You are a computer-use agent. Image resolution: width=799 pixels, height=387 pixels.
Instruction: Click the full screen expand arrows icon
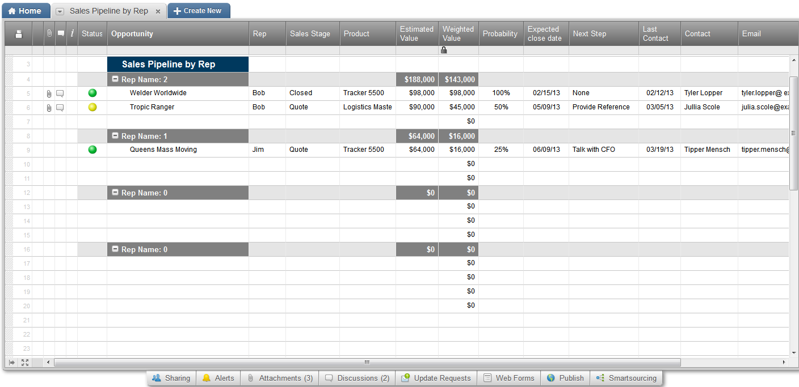(x=25, y=362)
